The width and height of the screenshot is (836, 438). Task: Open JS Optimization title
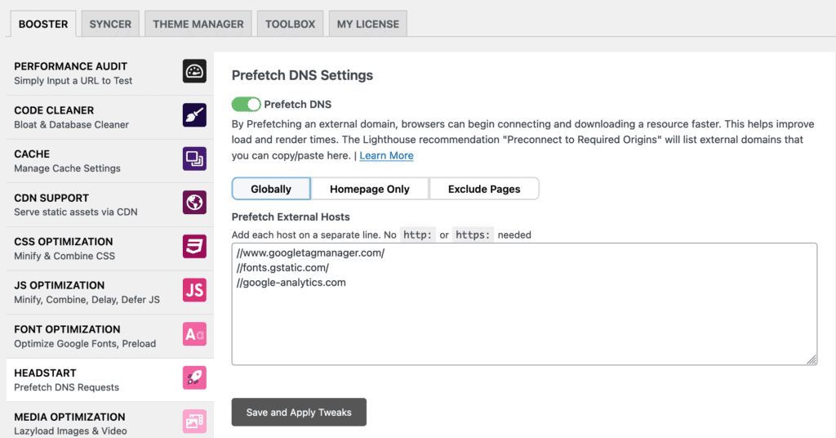pos(59,285)
